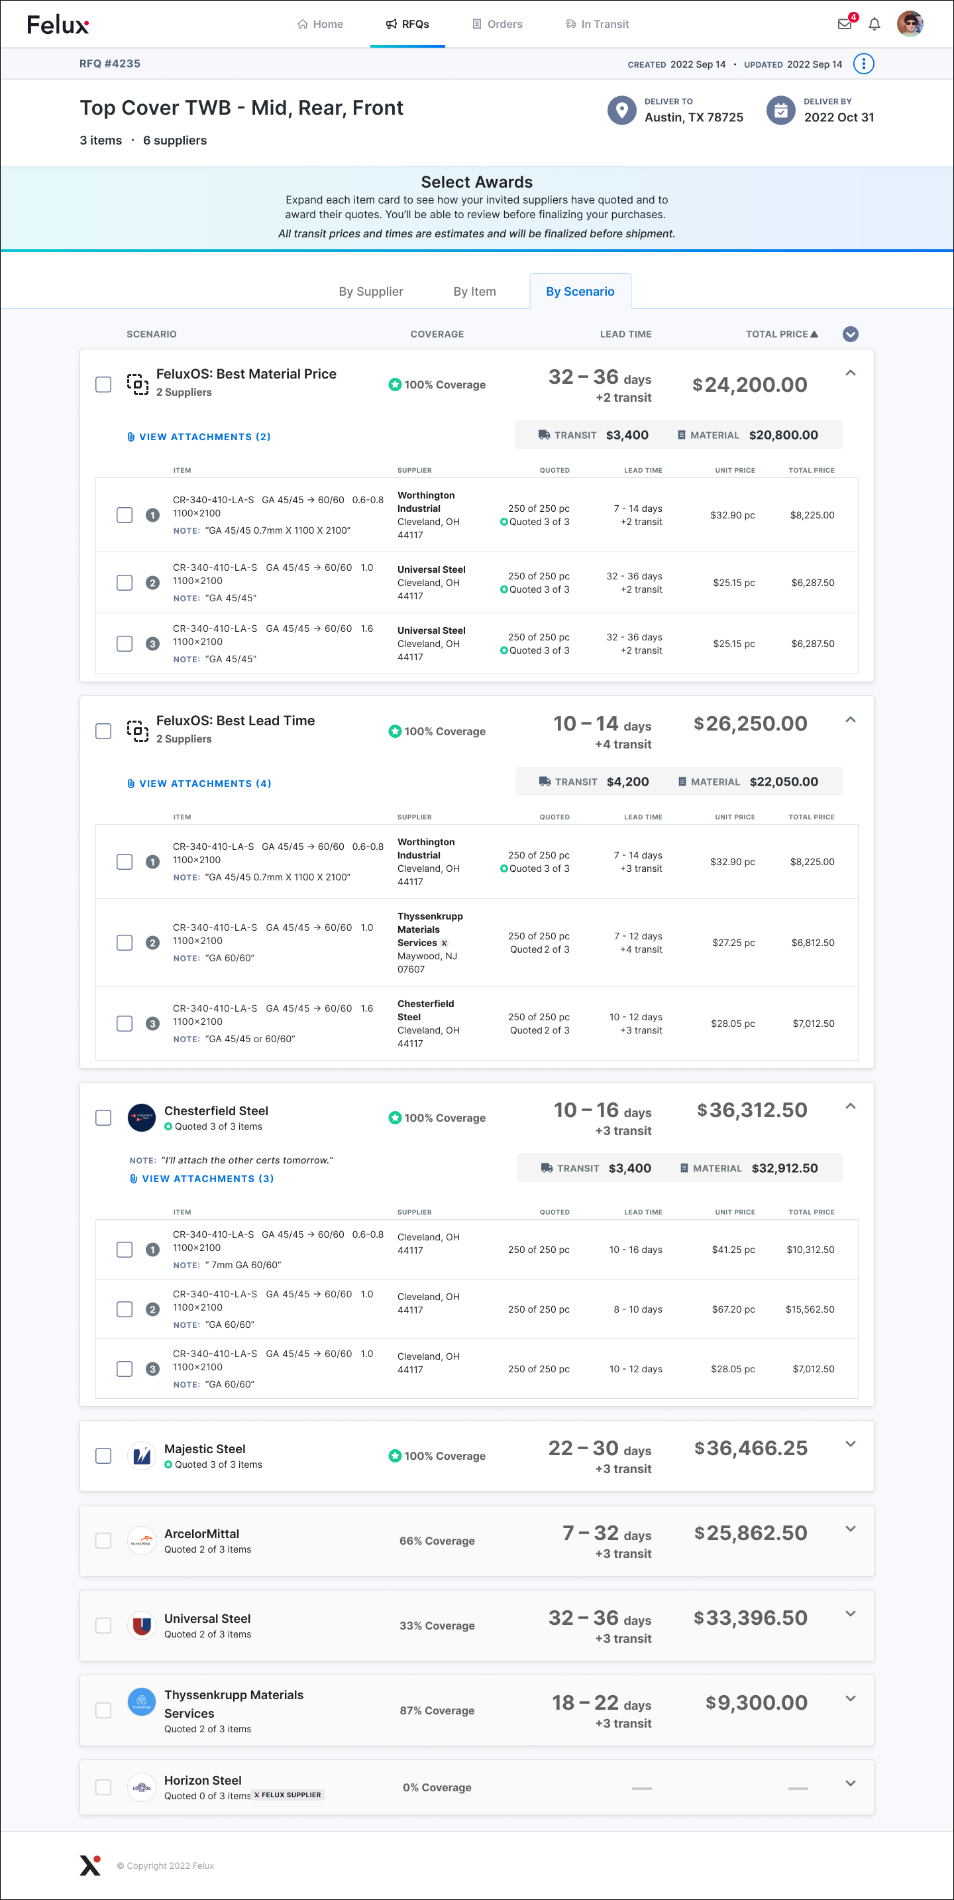Click the ArcelorMittal logo
The height and width of the screenshot is (1900, 954).
point(142,1540)
